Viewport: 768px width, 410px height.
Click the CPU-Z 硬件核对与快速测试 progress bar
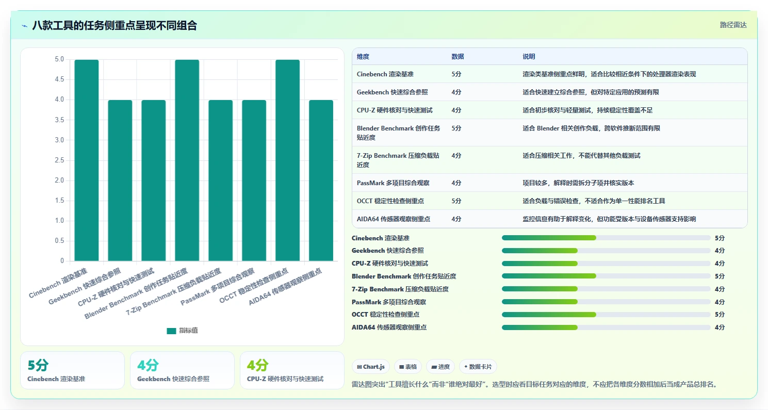coord(606,264)
